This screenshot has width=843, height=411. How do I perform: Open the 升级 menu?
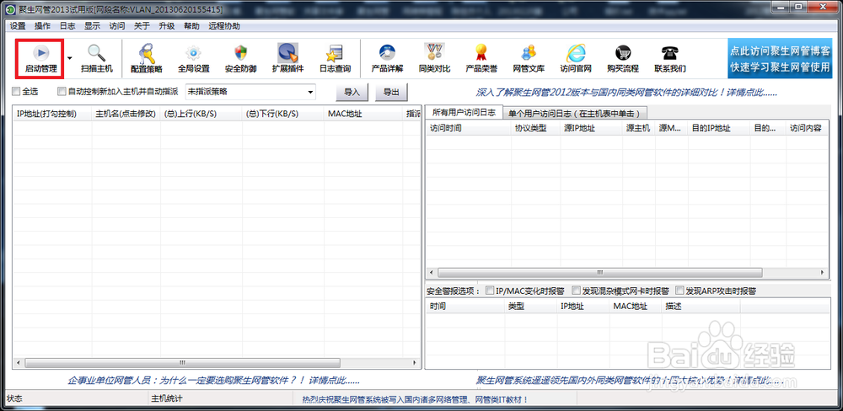167,26
